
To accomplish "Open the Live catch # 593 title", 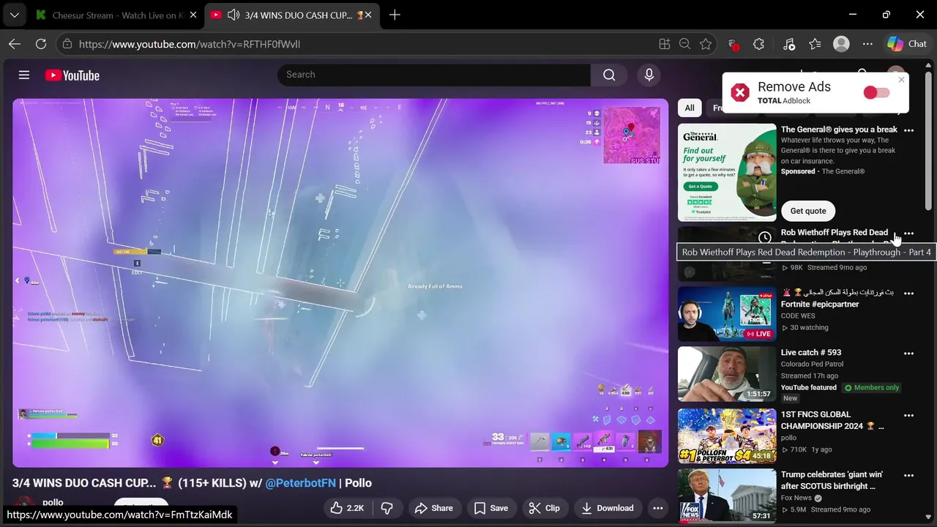I will click(811, 353).
